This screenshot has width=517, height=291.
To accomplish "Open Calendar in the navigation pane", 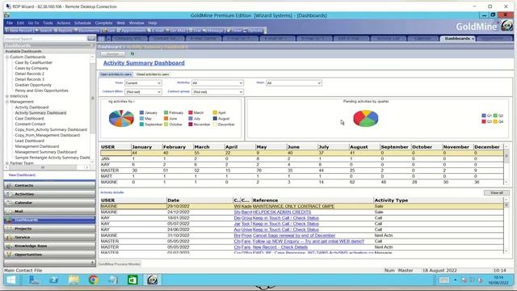I will click(49, 203).
